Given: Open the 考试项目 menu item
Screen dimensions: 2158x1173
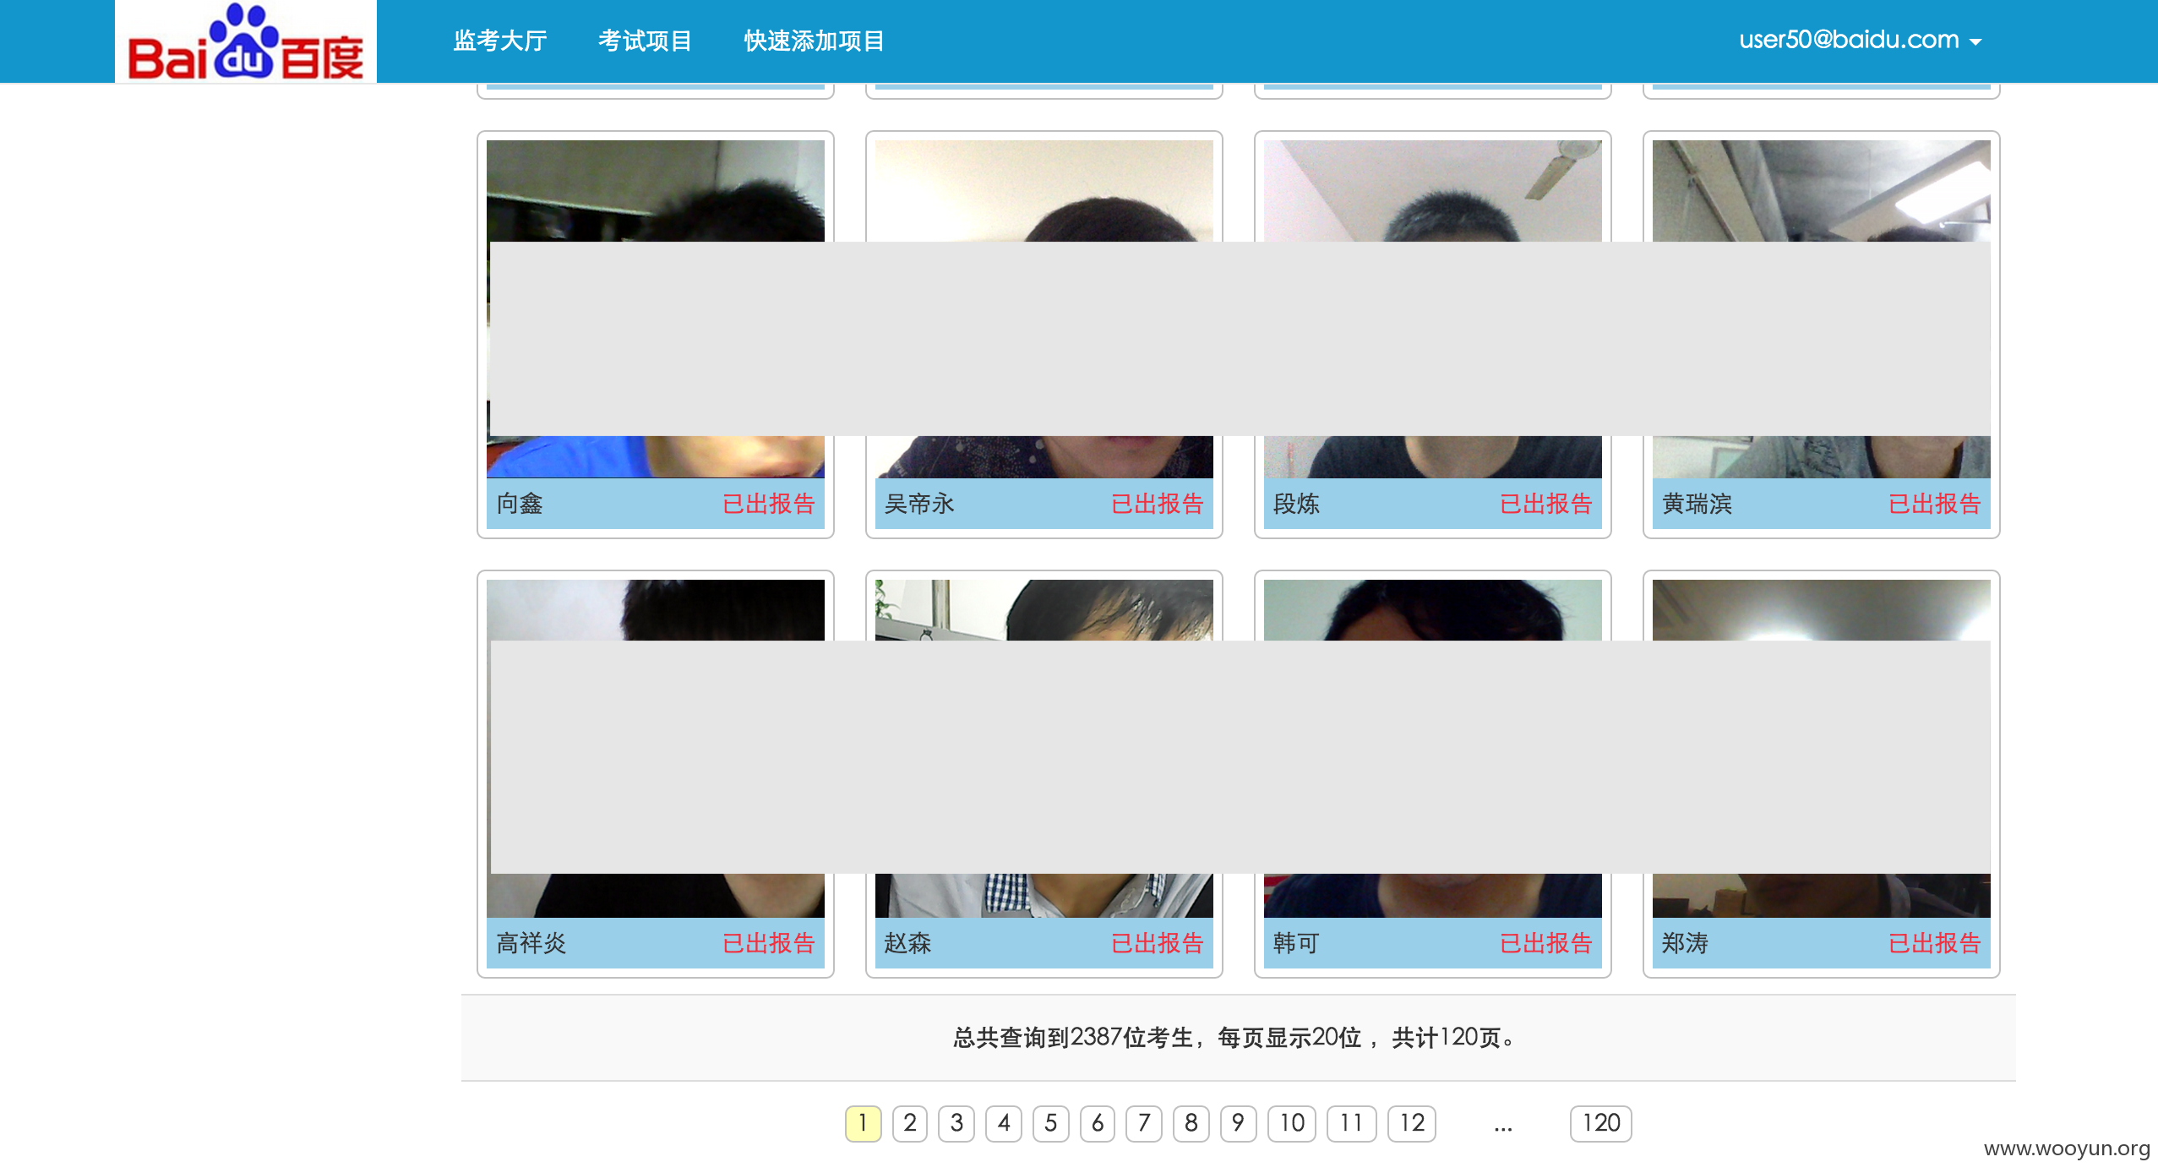Looking at the screenshot, I should [x=646, y=41].
